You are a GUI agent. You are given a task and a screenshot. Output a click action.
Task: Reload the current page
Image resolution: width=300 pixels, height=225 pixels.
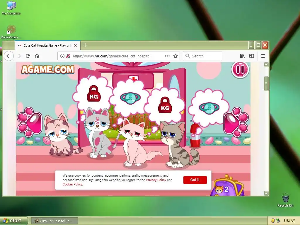tap(28, 56)
